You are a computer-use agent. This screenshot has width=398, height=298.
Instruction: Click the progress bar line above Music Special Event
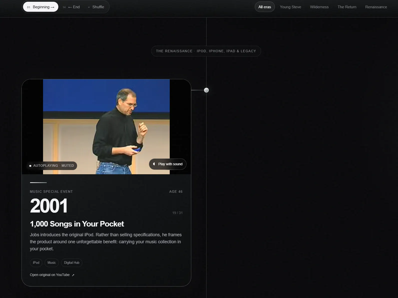[x=38, y=182]
